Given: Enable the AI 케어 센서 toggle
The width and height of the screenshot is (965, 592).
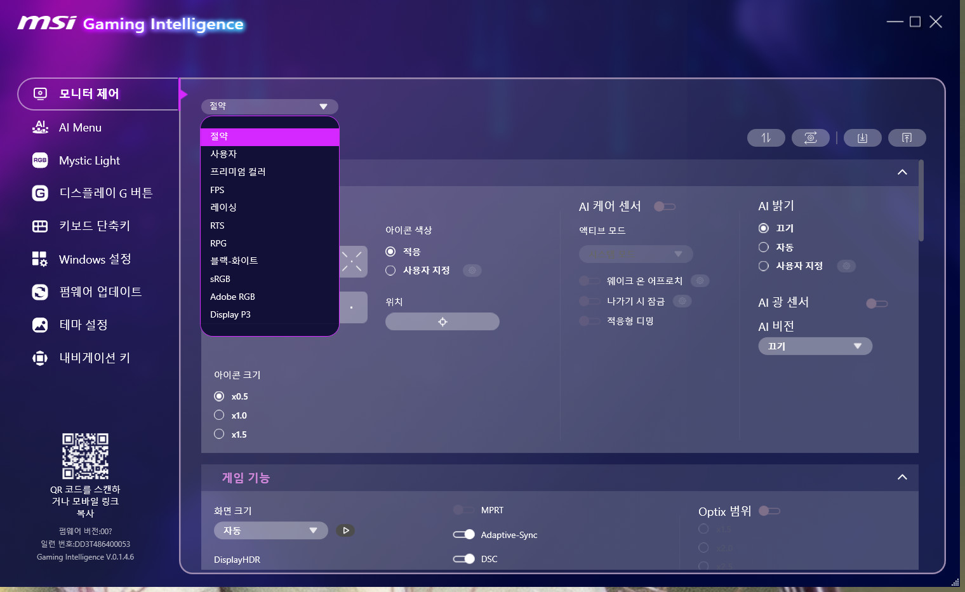Looking at the screenshot, I should tap(665, 206).
